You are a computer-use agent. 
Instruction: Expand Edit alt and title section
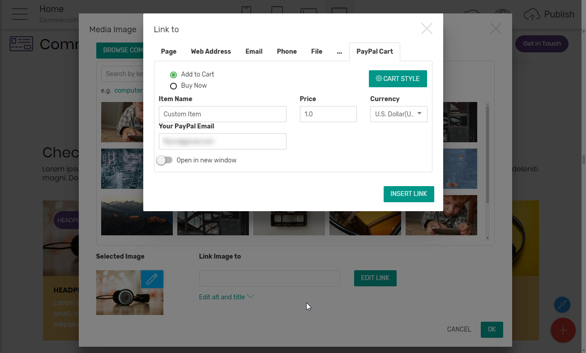(227, 297)
